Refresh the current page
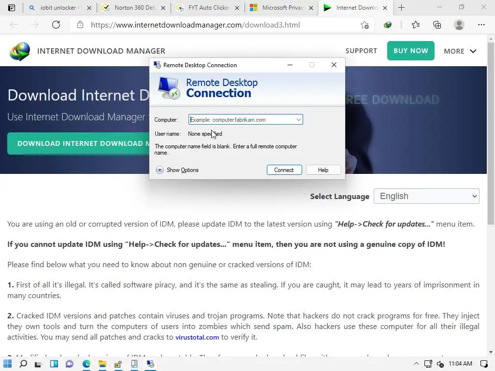Screen dimensions: 495x371 56,25
